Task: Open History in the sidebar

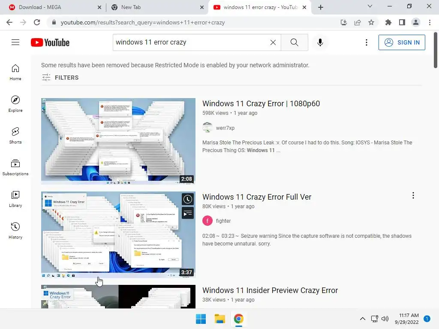Action: tap(15, 230)
